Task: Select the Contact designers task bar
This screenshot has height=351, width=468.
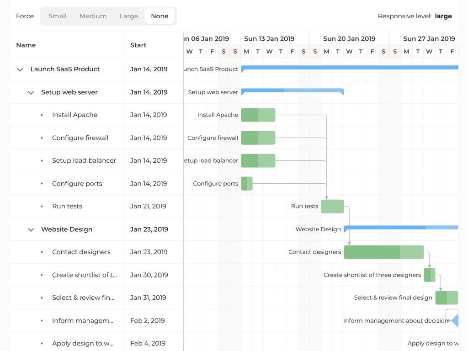Action: click(383, 252)
